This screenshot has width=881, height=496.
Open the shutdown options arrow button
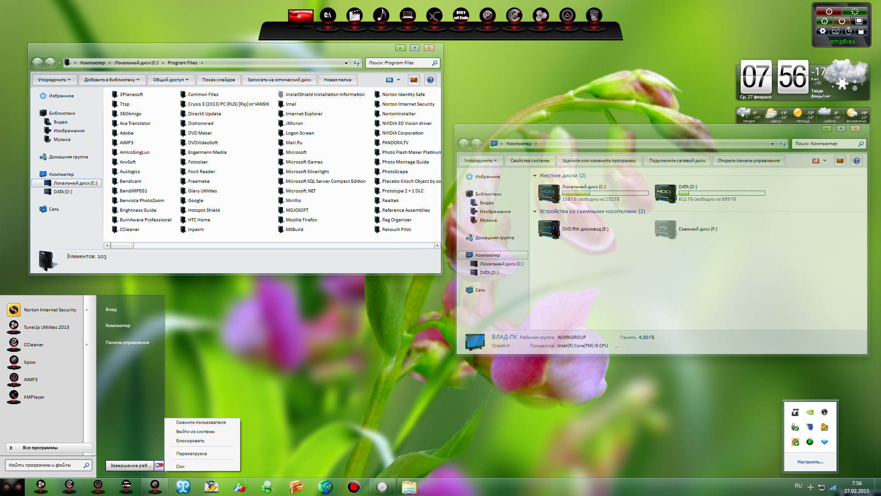(159, 465)
